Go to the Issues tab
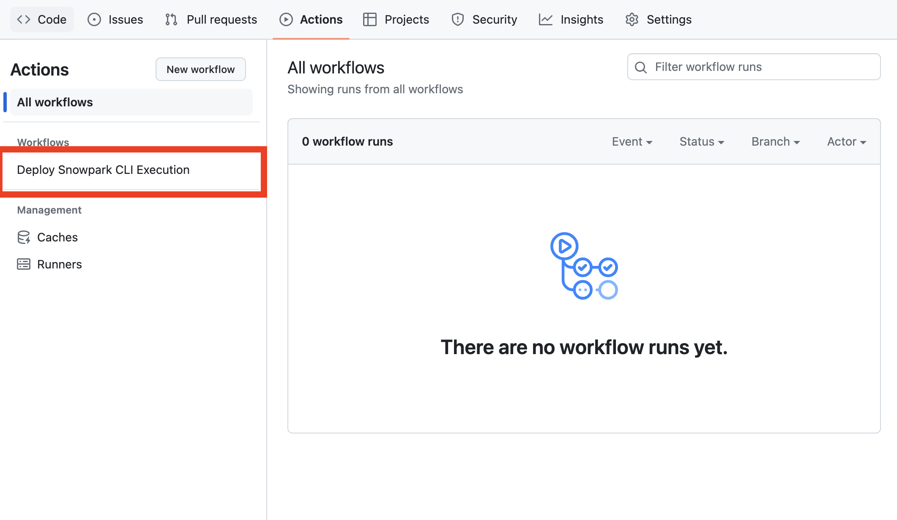The width and height of the screenshot is (897, 520). point(115,19)
